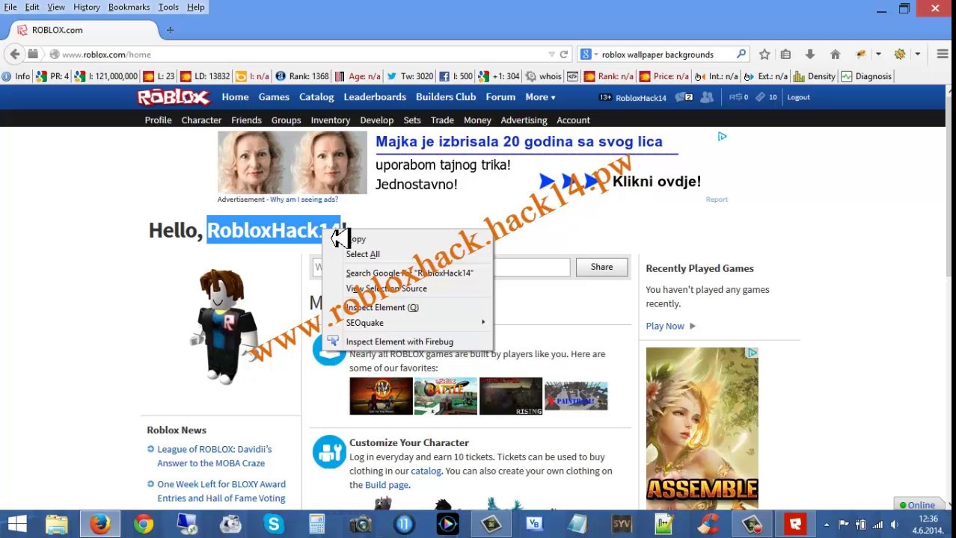The image size is (956, 538).
Task: Follow the Play Now link
Action: [665, 326]
